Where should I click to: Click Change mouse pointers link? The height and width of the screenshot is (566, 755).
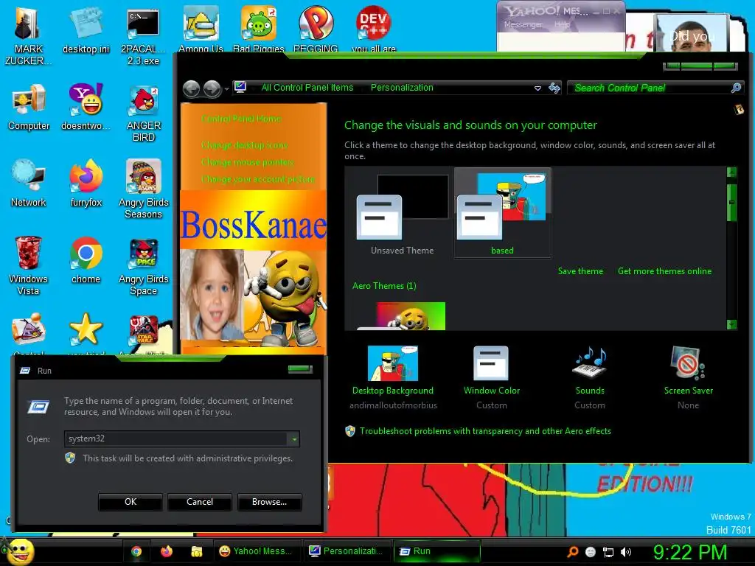[x=247, y=161]
